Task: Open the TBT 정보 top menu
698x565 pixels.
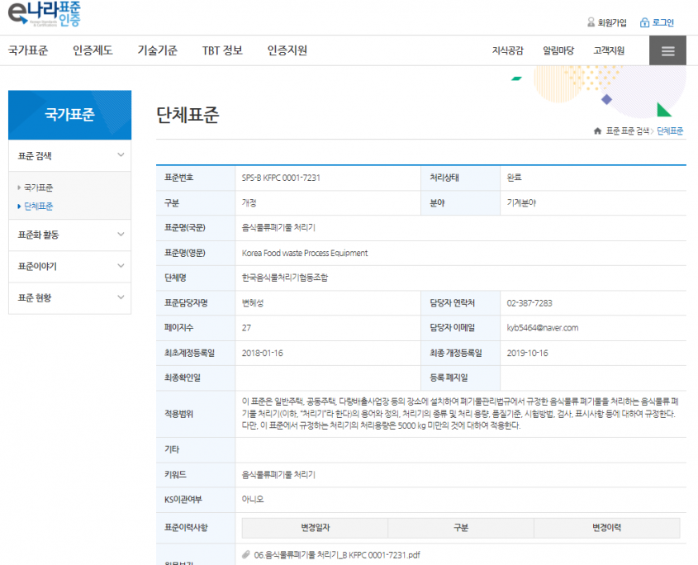Action: pyautogui.click(x=222, y=50)
